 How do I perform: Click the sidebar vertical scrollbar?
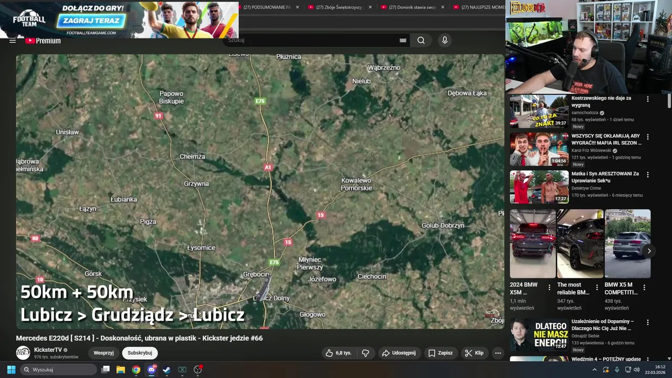click(x=669, y=101)
